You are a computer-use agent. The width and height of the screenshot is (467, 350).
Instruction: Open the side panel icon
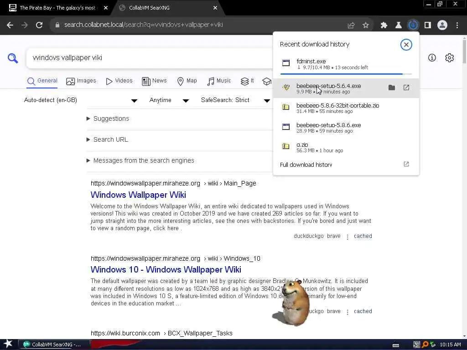pos(428,26)
